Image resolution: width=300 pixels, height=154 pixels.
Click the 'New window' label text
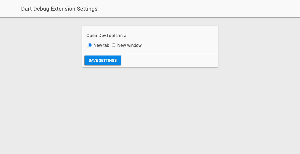(x=129, y=45)
